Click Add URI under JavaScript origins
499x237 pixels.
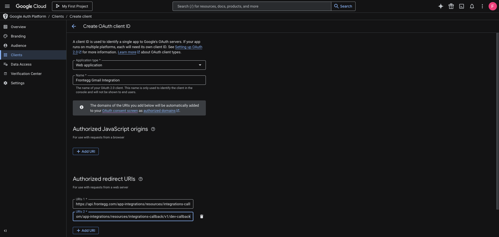click(86, 151)
